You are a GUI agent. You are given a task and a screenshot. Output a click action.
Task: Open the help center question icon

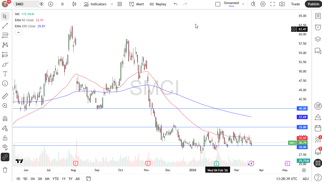[318, 177]
